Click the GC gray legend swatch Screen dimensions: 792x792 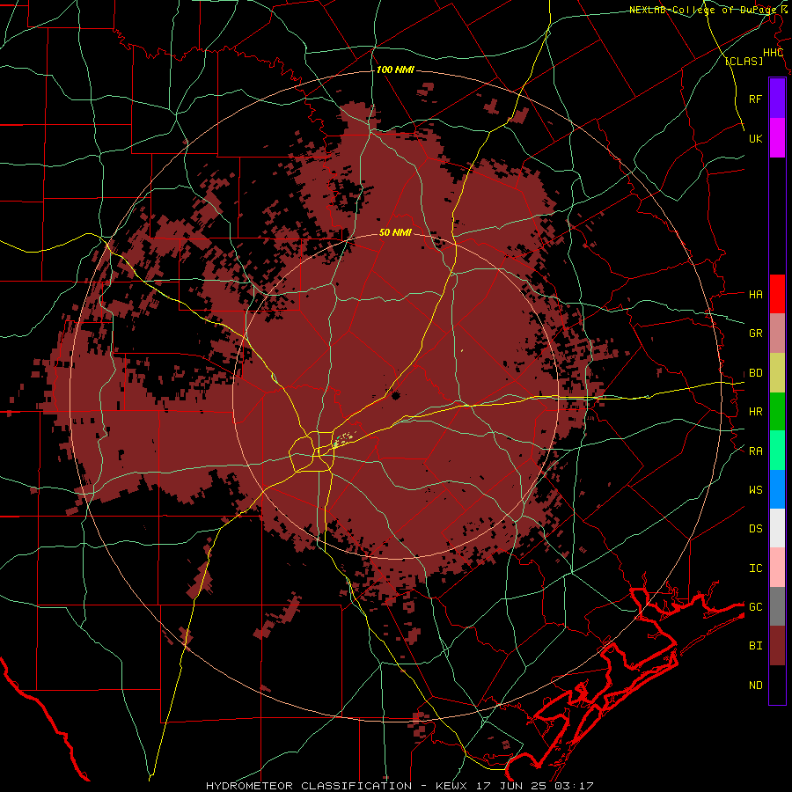pyautogui.click(x=777, y=606)
